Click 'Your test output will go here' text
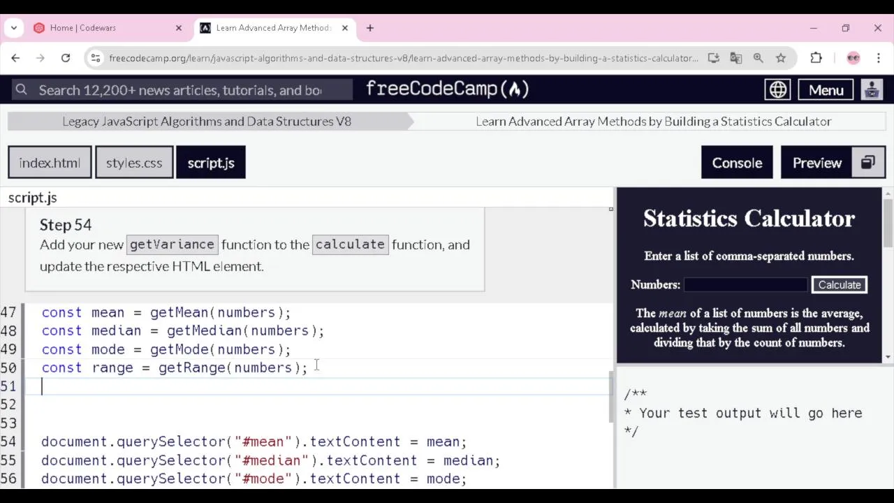The image size is (894, 503). (x=750, y=413)
